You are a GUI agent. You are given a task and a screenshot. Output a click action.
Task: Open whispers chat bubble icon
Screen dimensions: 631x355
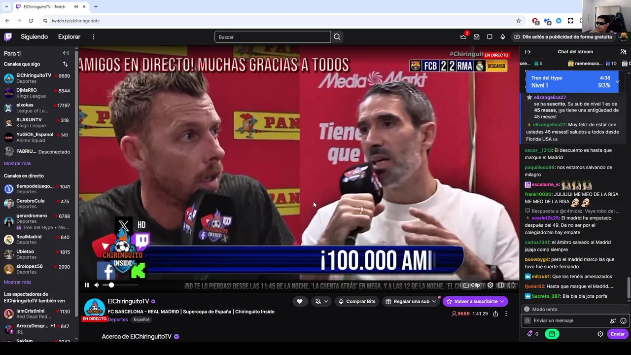point(490,37)
